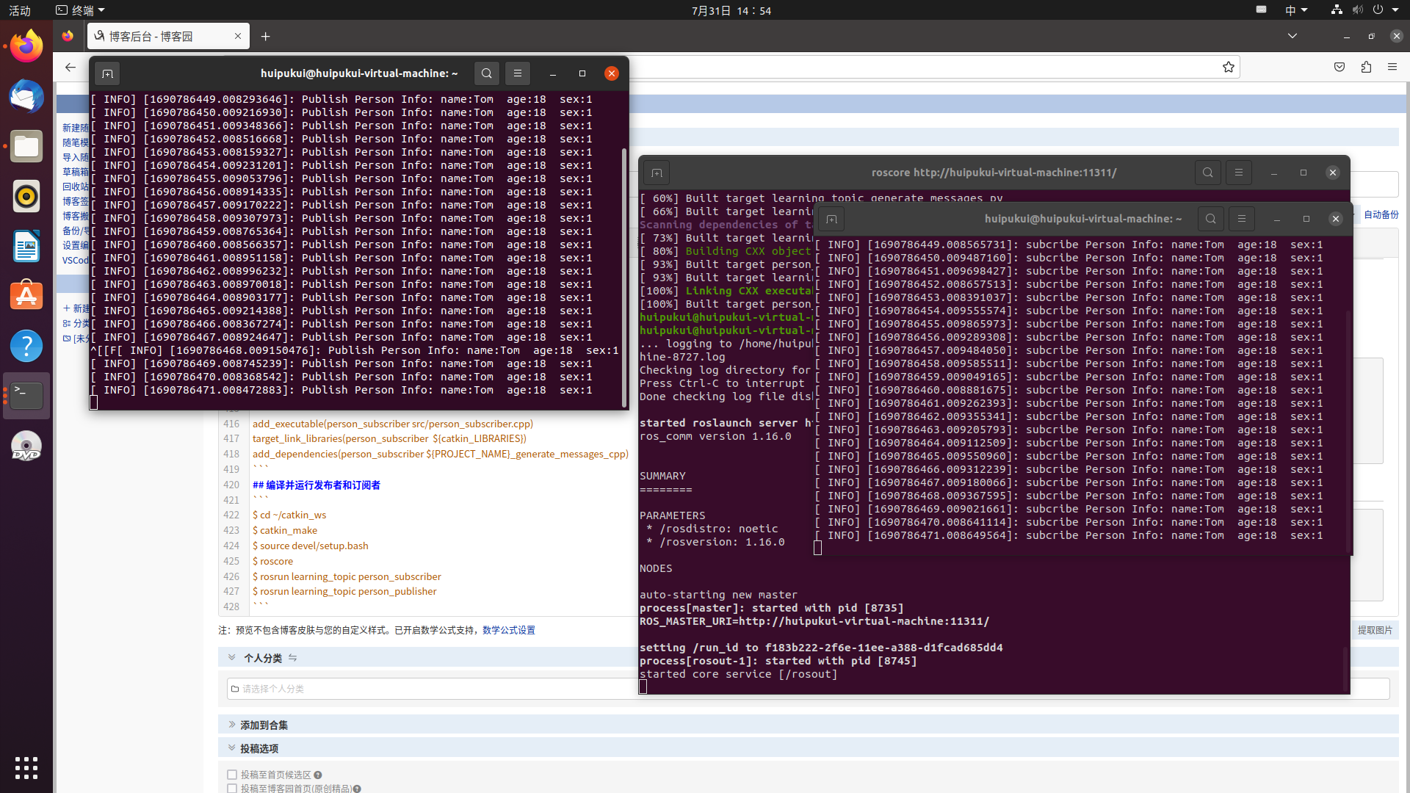The width and height of the screenshot is (1410, 793).
Task: Collapse the 个人分类 section
Action: coord(232,658)
